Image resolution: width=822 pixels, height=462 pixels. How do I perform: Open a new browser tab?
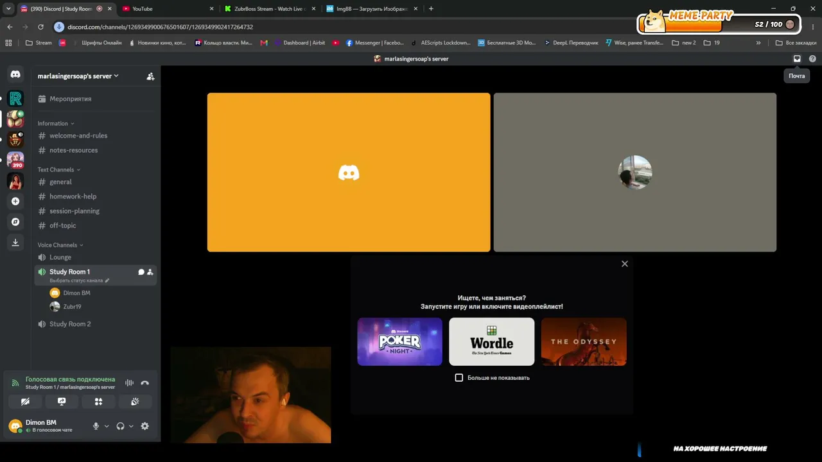[431, 9]
